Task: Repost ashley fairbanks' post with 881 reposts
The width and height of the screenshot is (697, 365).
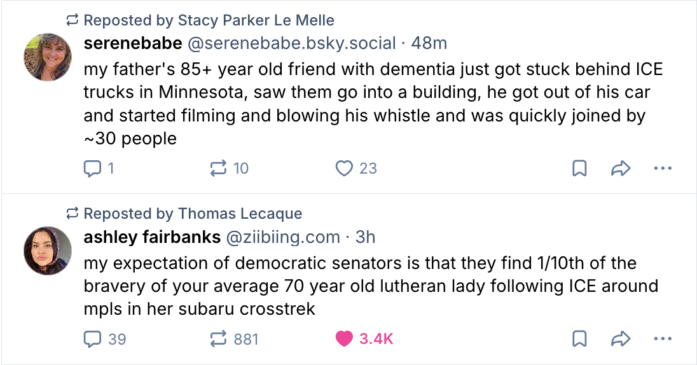Action: coord(219,339)
